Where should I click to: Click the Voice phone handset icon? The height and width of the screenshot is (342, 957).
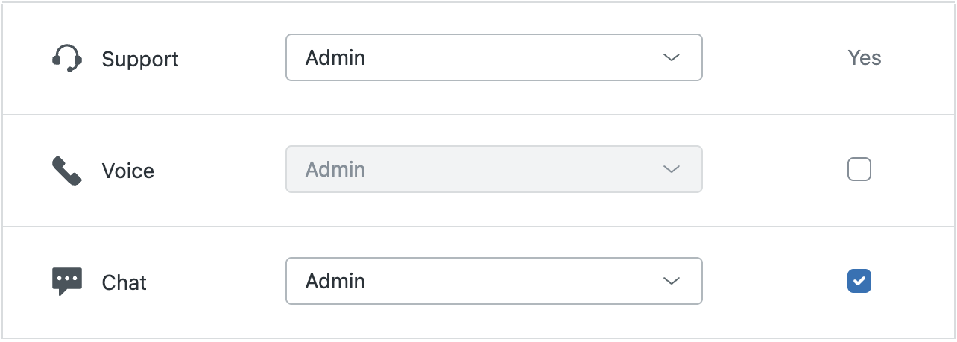click(67, 171)
